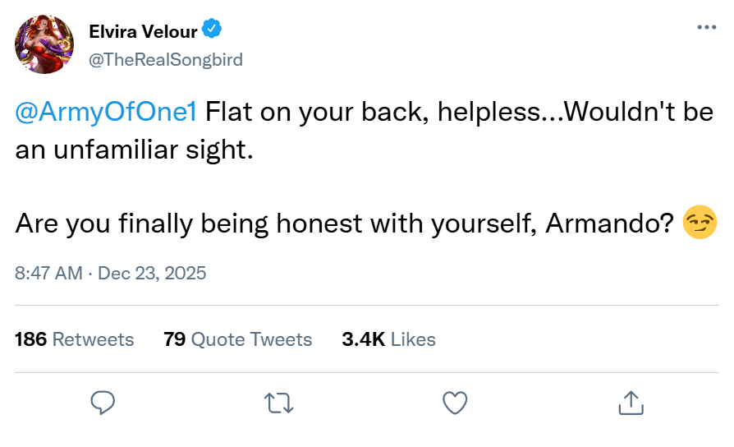This screenshot has width=734, height=447.
Task: Click the blue verified badge
Action: pos(212,31)
